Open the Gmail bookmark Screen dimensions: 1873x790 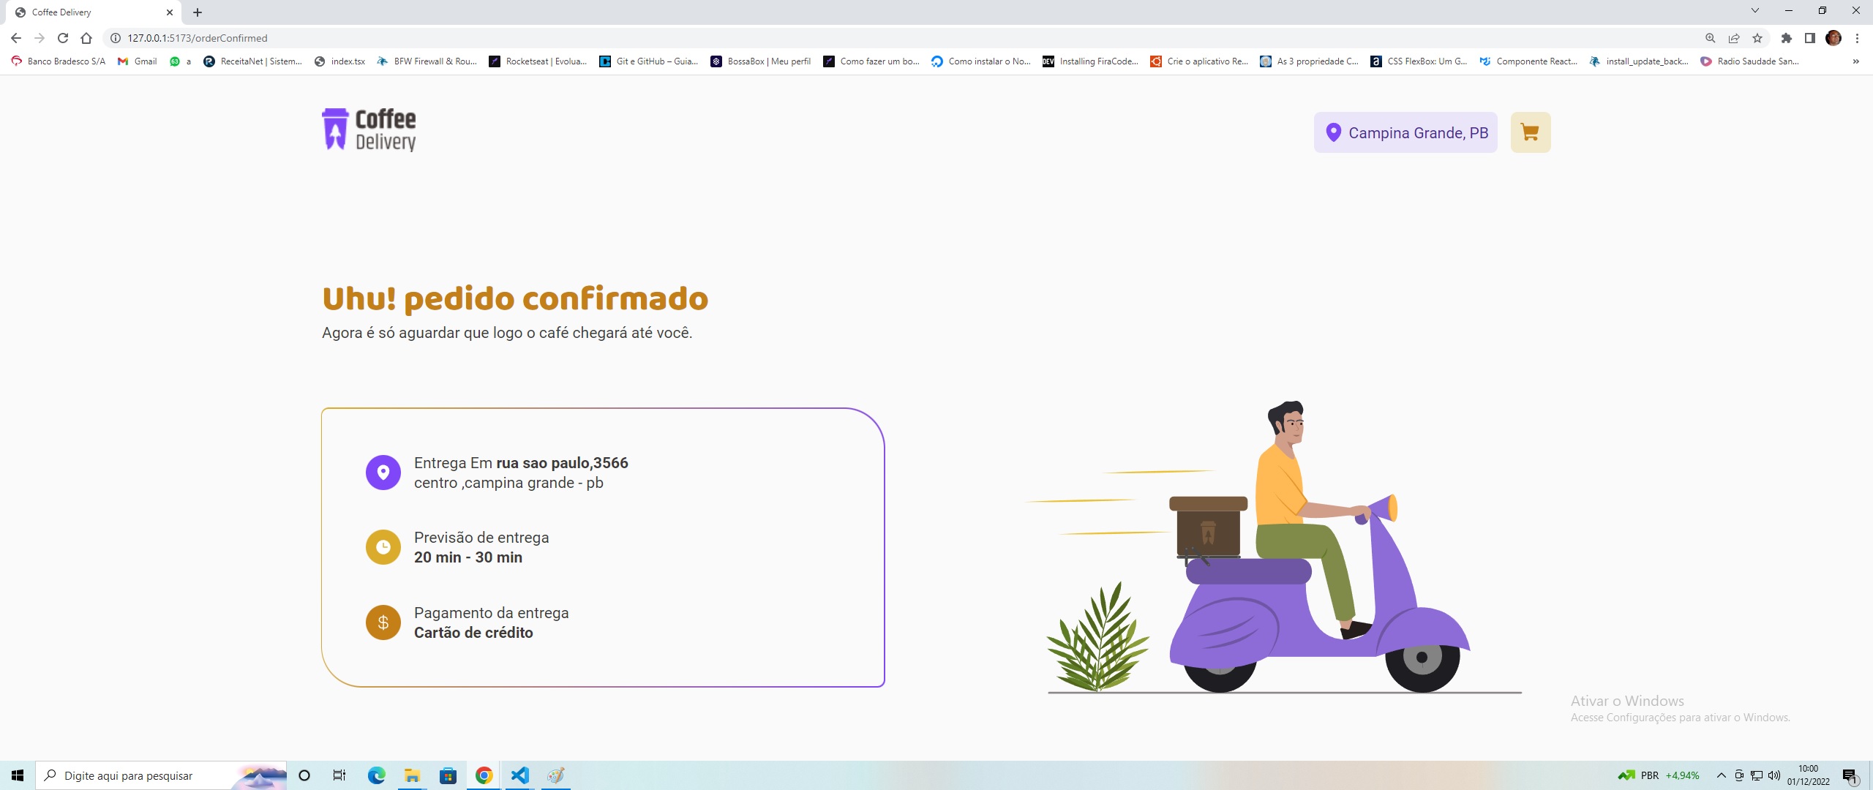tap(138, 61)
